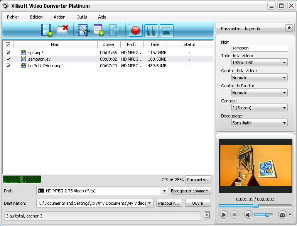Open the Clip scissors tool

point(84,30)
